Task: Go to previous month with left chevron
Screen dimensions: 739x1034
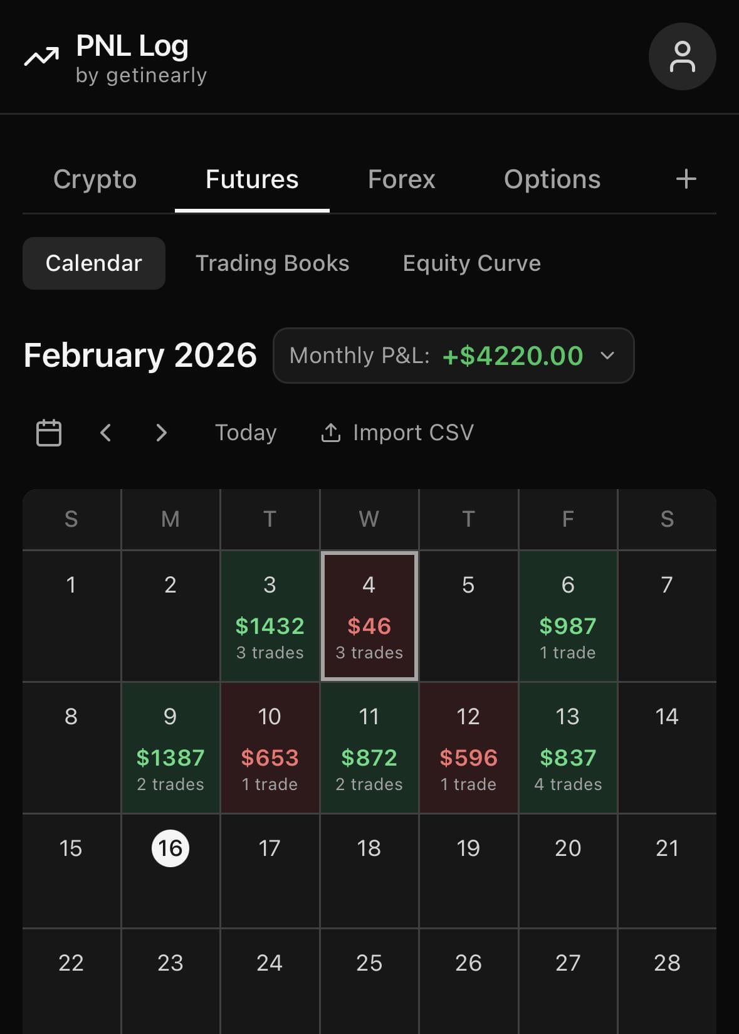Action: point(106,433)
